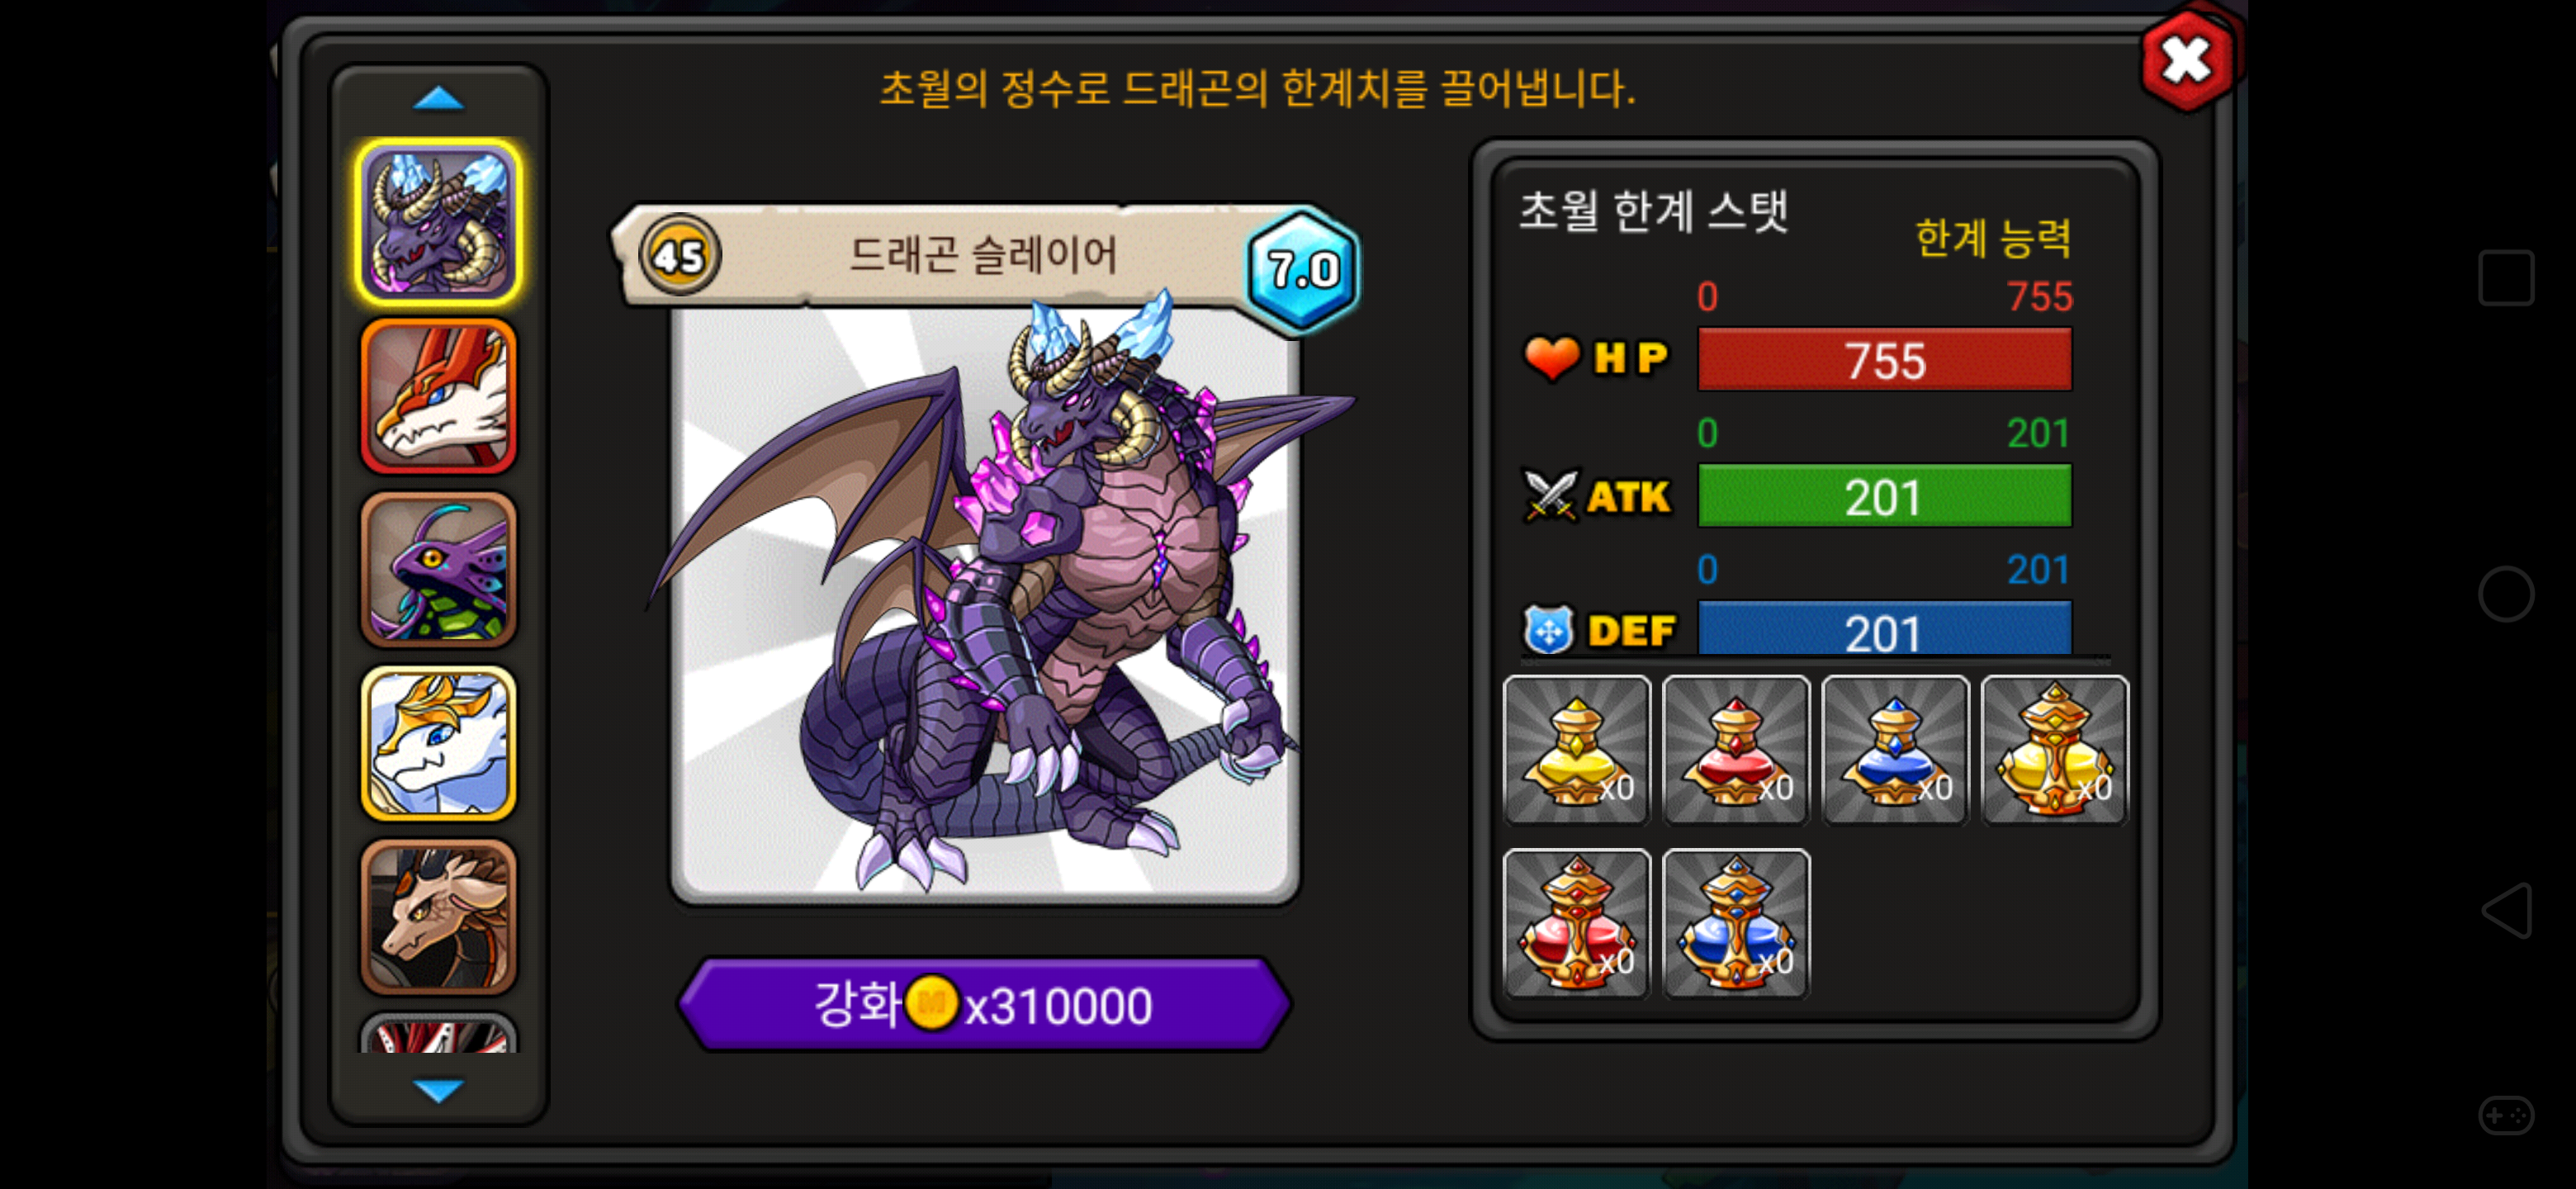Tap the Android back triangle button

tap(2506, 910)
